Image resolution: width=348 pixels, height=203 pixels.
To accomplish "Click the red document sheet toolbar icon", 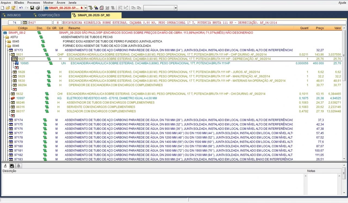I will (x=101, y=8).
